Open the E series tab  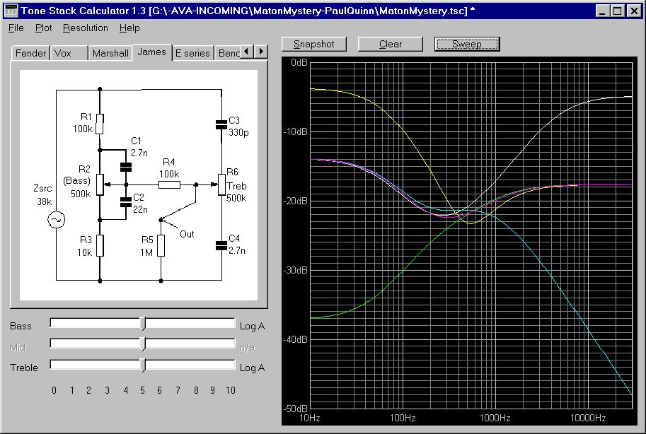[192, 53]
